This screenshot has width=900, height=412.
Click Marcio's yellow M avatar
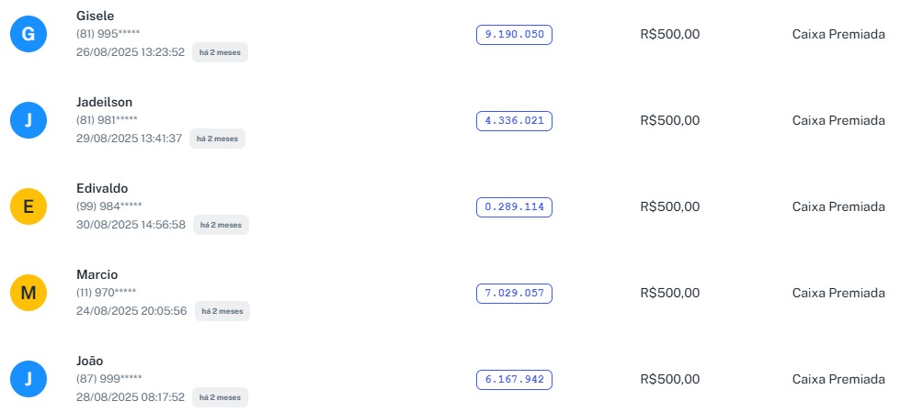tap(28, 294)
